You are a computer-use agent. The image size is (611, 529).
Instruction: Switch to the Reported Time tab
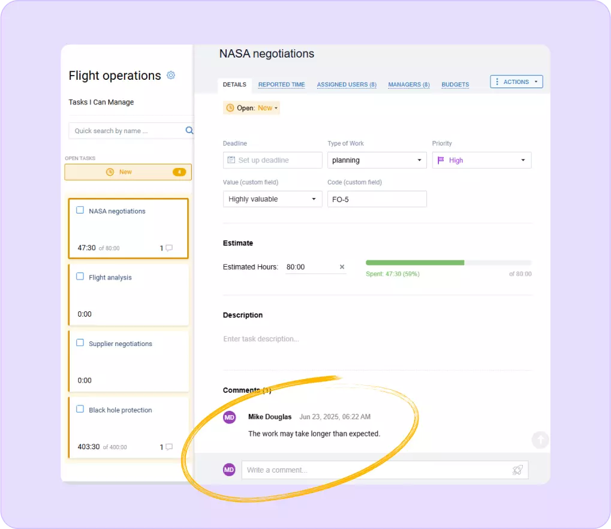click(x=281, y=85)
